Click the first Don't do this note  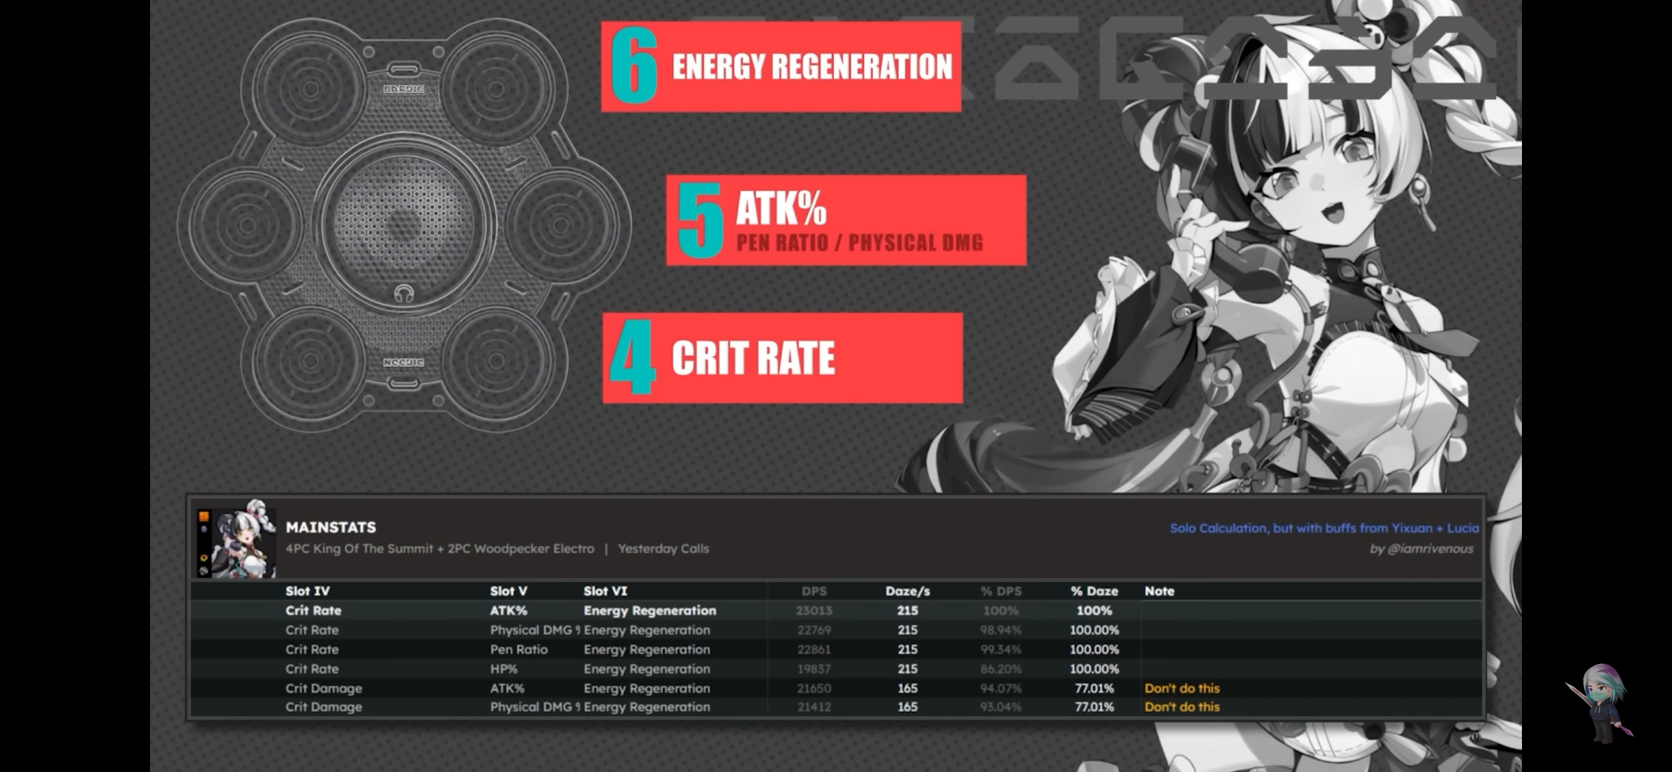(x=1182, y=688)
